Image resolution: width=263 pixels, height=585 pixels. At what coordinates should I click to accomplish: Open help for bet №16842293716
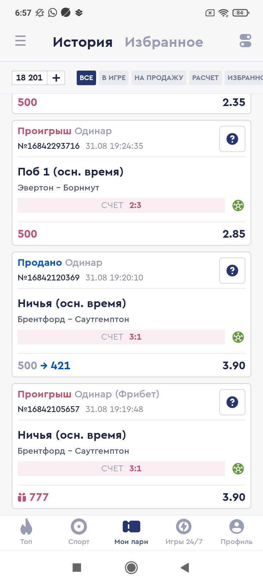coord(232,139)
